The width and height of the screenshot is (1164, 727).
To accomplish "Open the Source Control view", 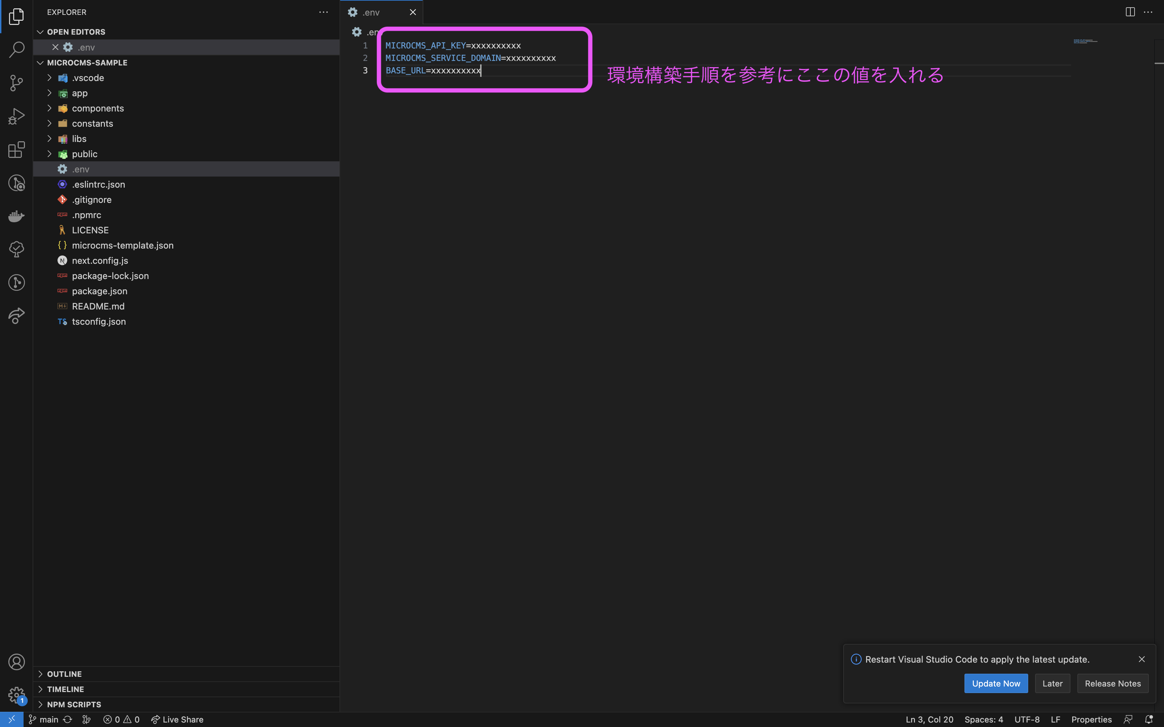I will [16, 83].
